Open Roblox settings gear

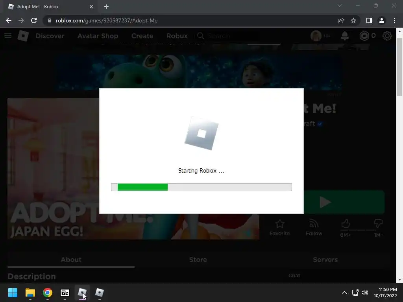(x=387, y=36)
